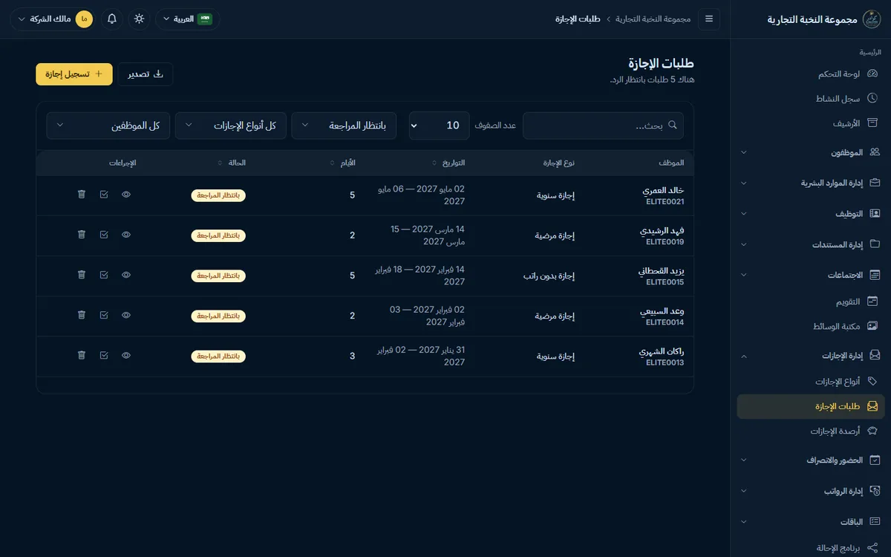Open مكتبة الوسائط media library
The image size is (891, 557).
pyautogui.click(x=811, y=326)
